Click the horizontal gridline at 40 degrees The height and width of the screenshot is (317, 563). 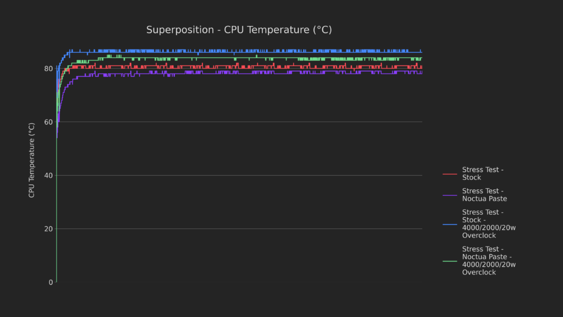tap(247, 176)
